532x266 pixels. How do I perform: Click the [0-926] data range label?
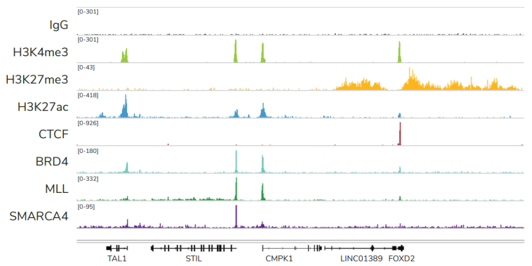(x=88, y=123)
